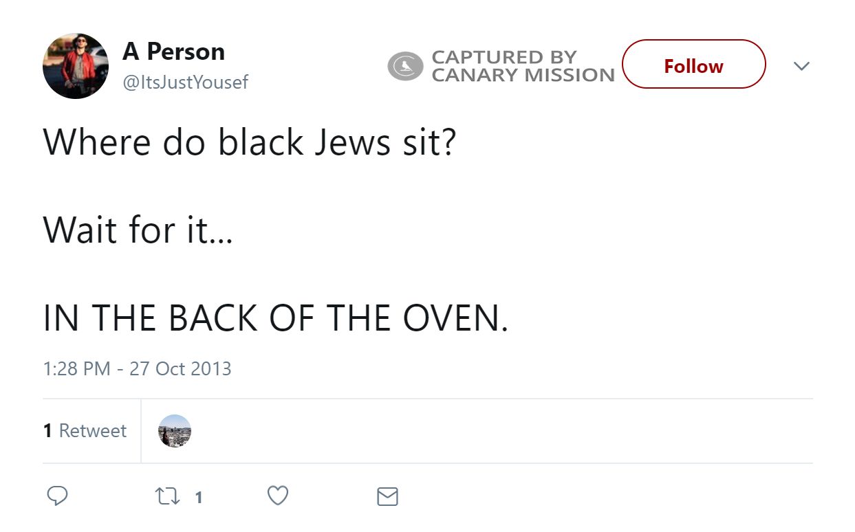Open the '1:28 PM - 27 Oct 2013' timestamp
This screenshot has width=855, height=532.
point(137,368)
